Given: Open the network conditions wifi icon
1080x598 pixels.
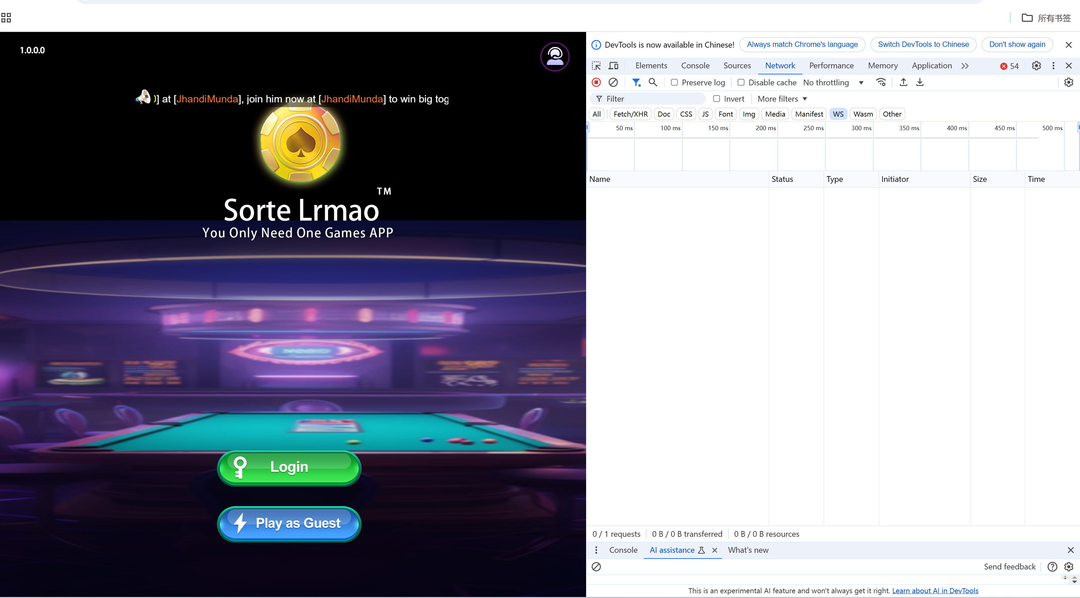Looking at the screenshot, I should click(x=881, y=83).
